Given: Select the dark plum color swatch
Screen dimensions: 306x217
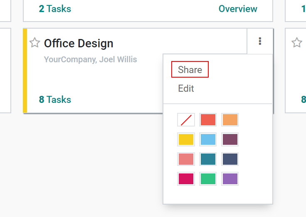Looking at the screenshot, I should click(x=230, y=139).
